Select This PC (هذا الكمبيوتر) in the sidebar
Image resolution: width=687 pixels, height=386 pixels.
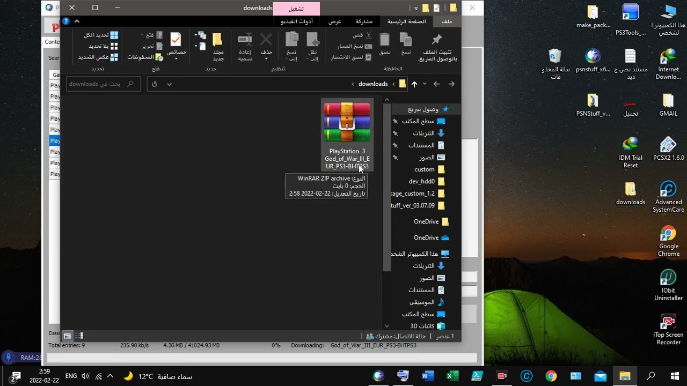[x=420, y=254]
